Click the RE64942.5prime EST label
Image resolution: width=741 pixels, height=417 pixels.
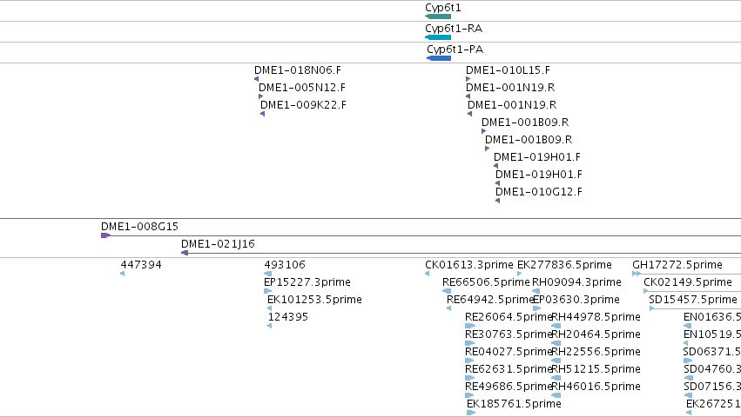coord(490,300)
